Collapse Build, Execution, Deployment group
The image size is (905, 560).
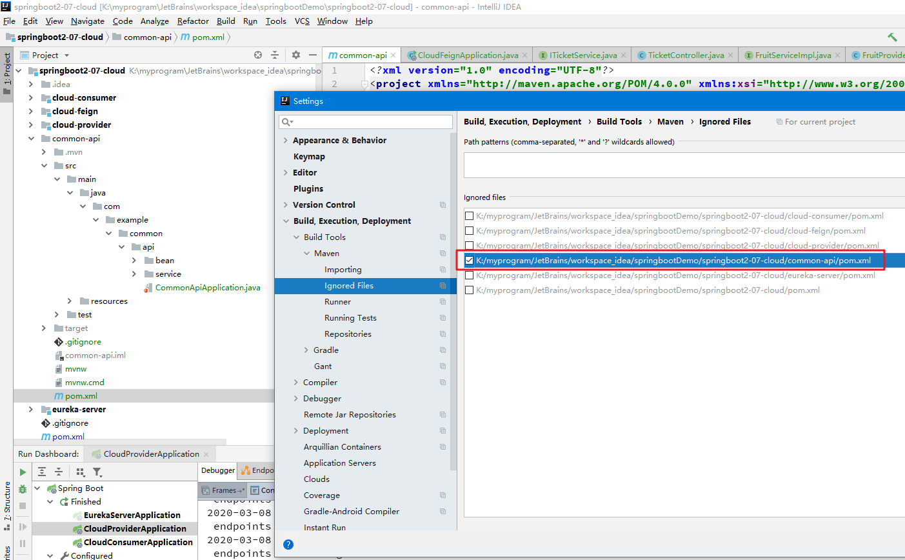point(286,221)
